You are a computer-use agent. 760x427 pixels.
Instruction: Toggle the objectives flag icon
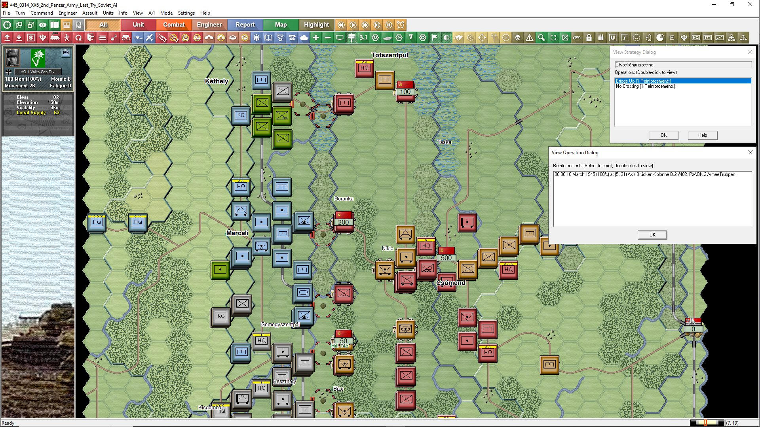pyautogui.click(x=434, y=38)
